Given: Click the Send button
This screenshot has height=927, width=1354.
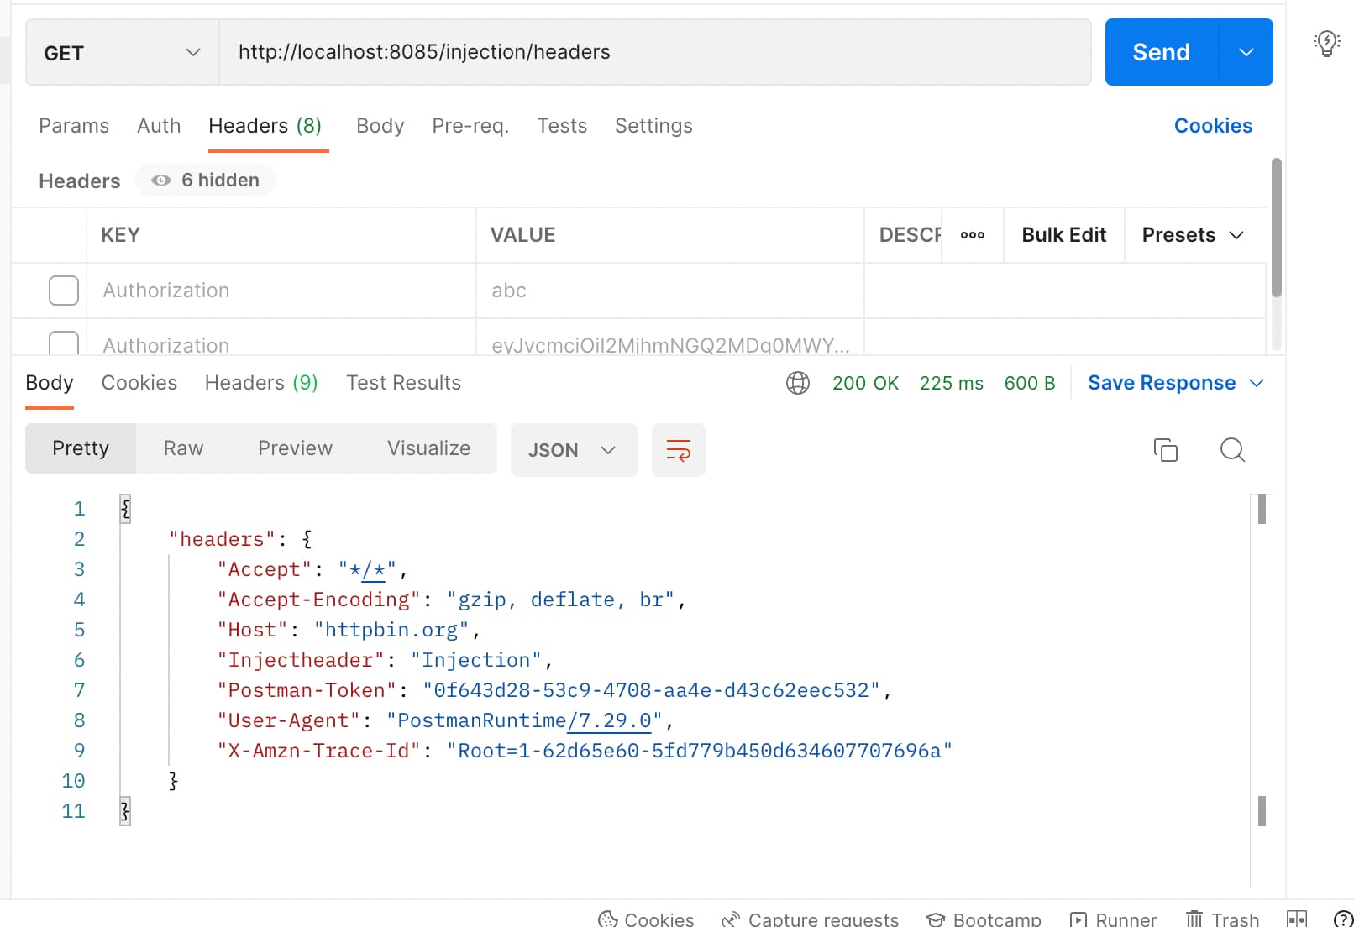Looking at the screenshot, I should point(1160,52).
